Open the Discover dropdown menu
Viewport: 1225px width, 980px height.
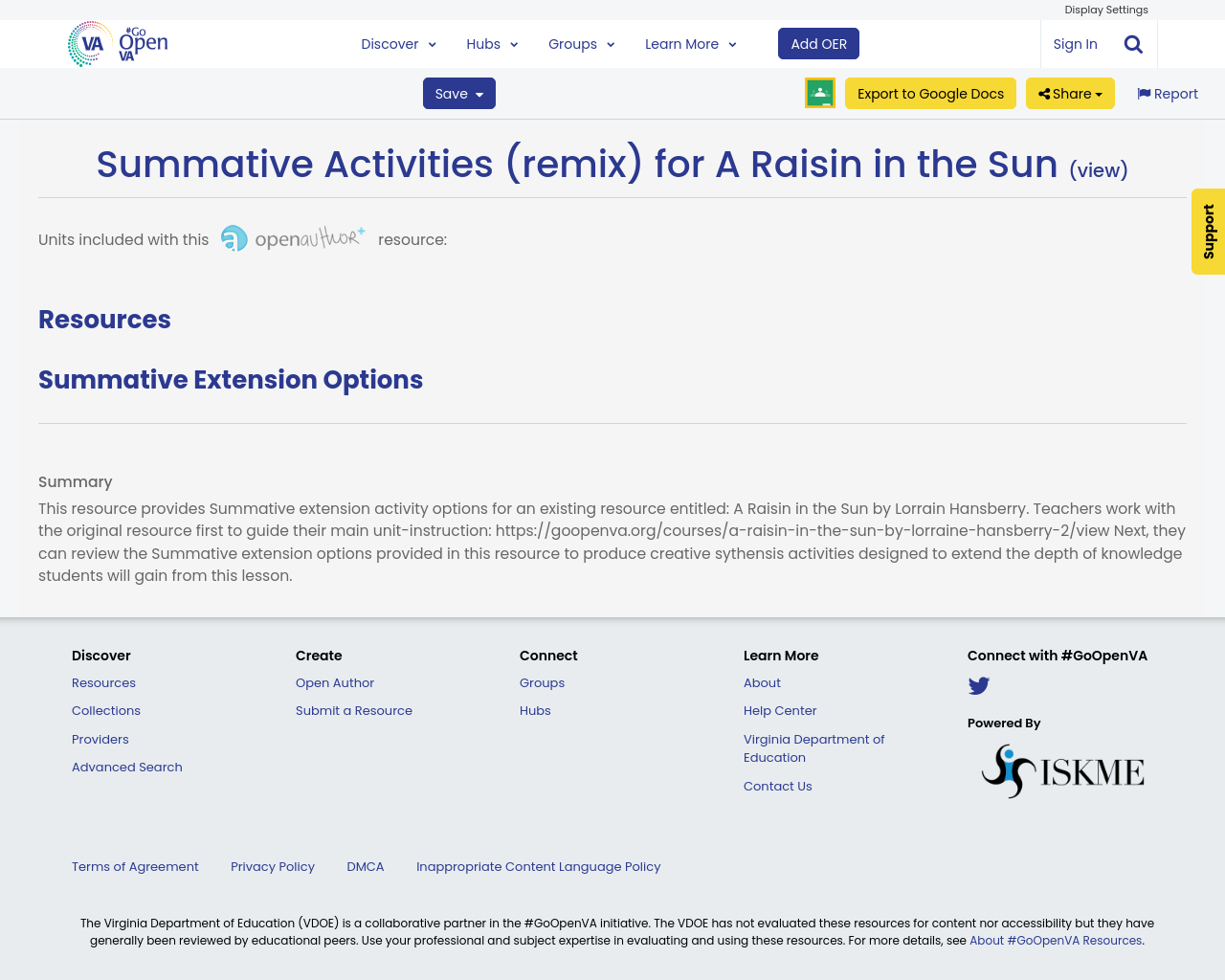(x=398, y=42)
